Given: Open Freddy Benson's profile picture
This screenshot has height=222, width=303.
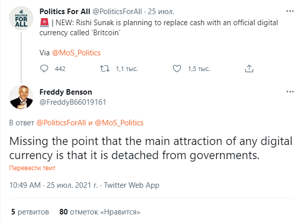Looking at the screenshot, I should tap(21, 97).
